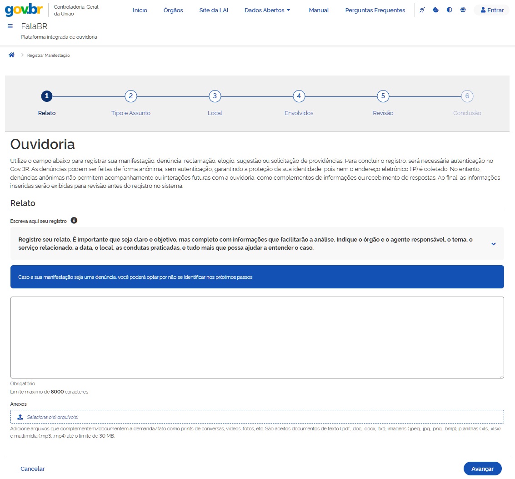Click the globe language icon
Screen dimensions: 515x479
[463, 10]
